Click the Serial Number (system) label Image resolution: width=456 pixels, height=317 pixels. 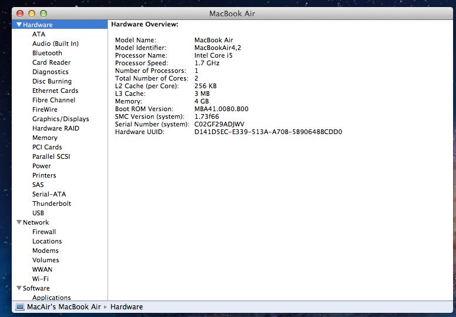152,124
